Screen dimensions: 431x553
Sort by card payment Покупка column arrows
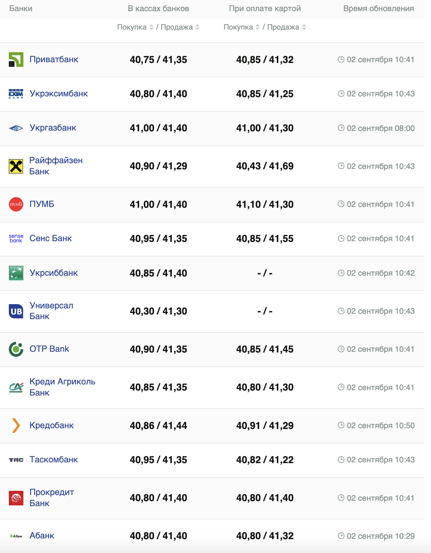click(258, 27)
